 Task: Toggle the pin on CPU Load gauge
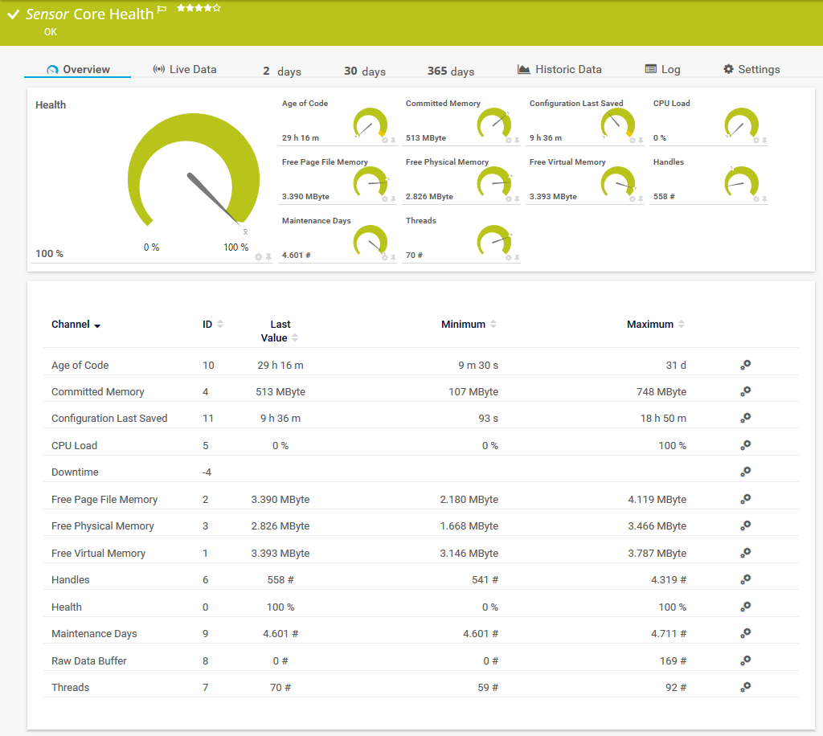tap(764, 140)
